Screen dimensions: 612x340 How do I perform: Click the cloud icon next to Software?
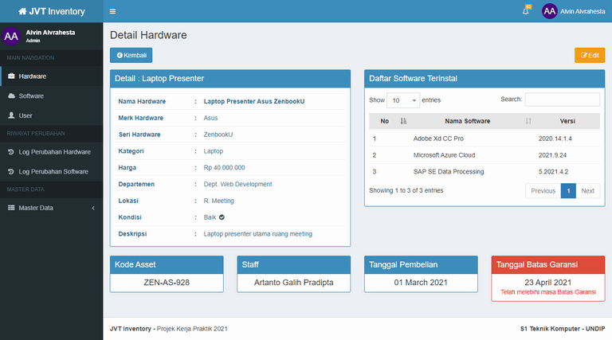click(11, 96)
